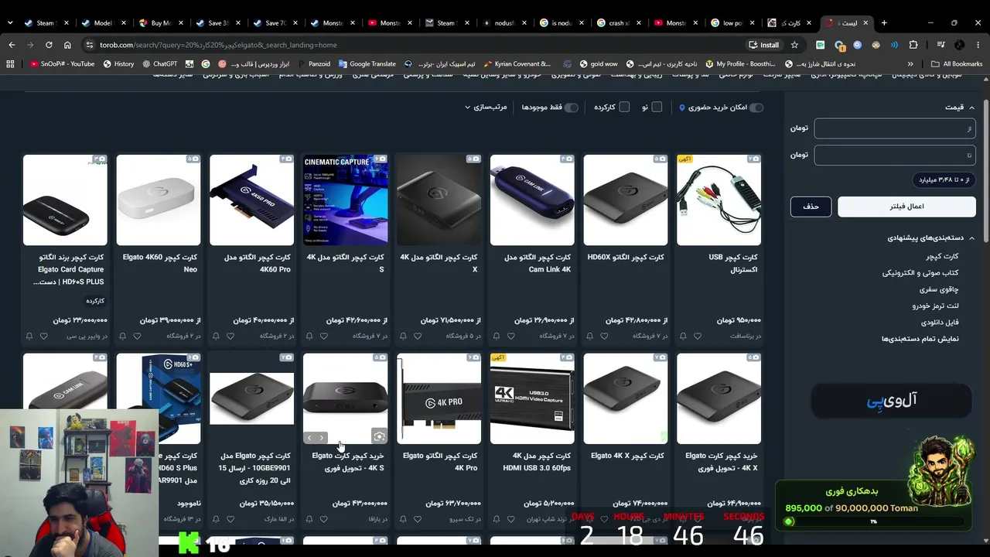Screen dimensions: 990x557
Task: Open the browser home page
Action: 67,45
